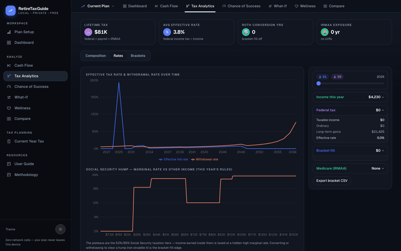The width and height of the screenshot is (401, 251).
Task: Click the Long-term gains $21,425 value
Action: [x=378, y=132]
